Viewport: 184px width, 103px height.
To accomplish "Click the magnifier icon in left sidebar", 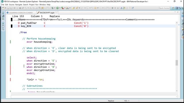I will click(3, 29).
